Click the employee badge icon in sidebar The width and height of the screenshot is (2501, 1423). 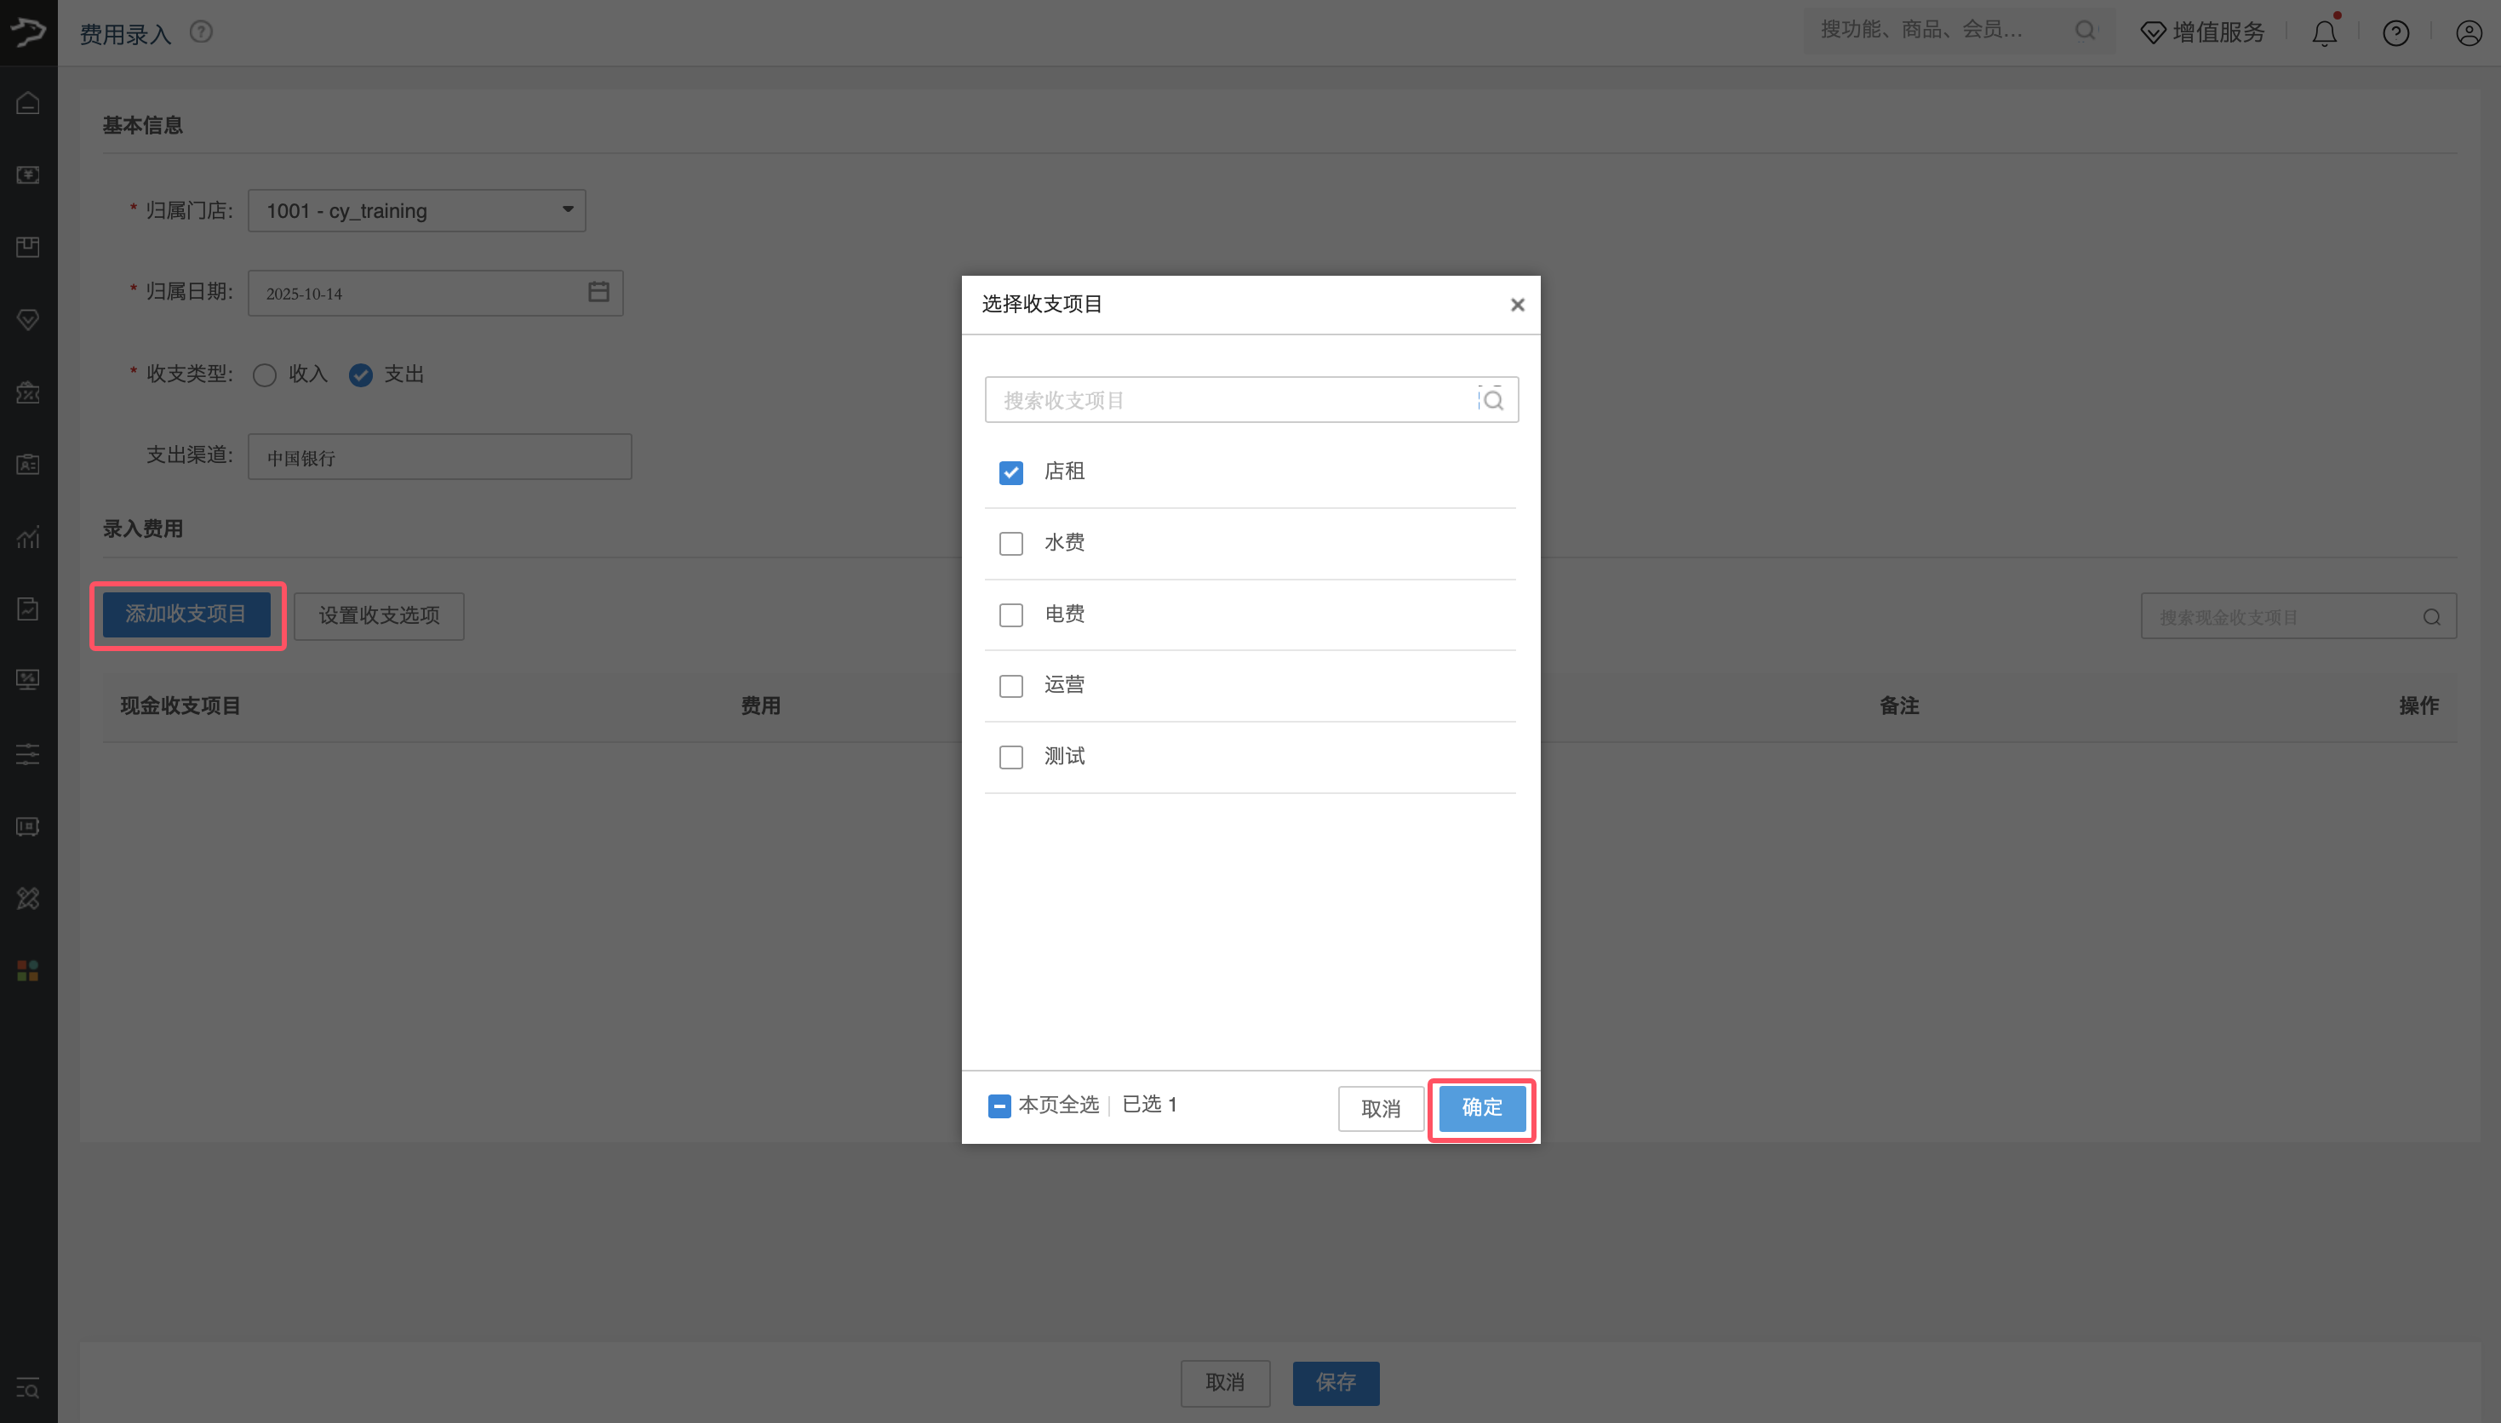[27, 464]
